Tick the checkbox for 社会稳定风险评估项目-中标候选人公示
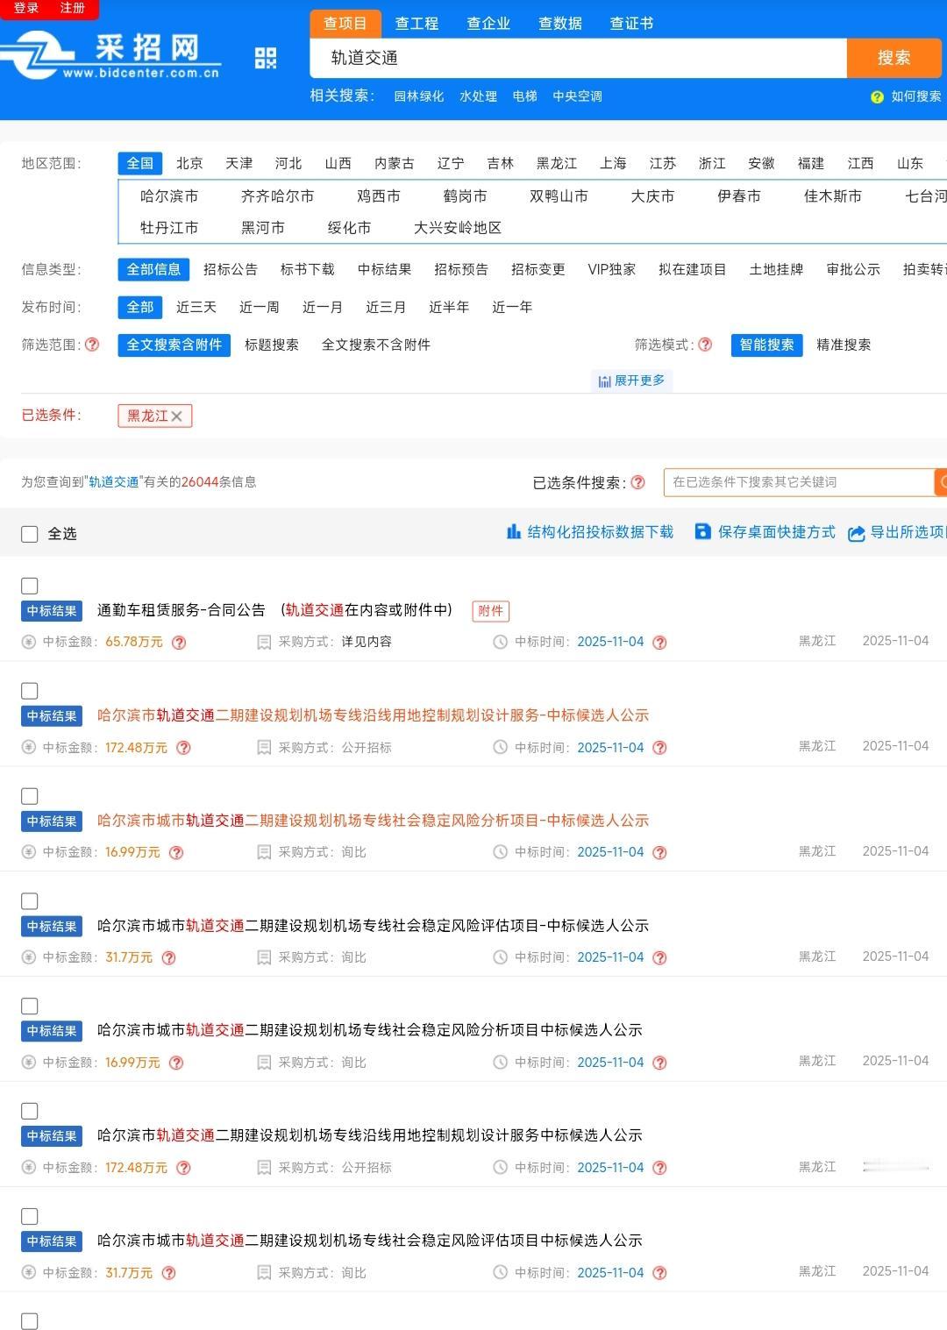 click(x=29, y=901)
